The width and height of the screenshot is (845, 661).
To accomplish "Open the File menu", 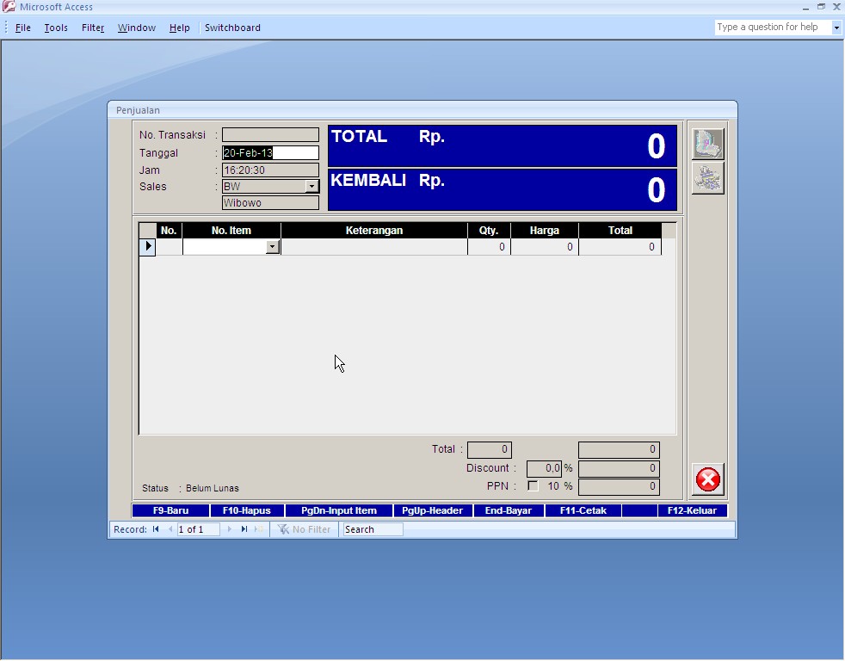I will coord(22,28).
